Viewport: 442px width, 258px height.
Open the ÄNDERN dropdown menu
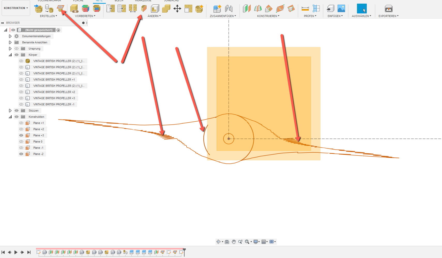pos(154,16)
